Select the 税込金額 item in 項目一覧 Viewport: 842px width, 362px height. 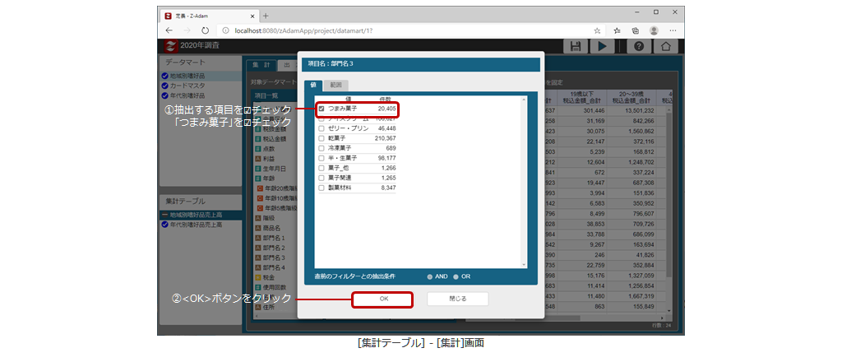(x=274, y=138)
